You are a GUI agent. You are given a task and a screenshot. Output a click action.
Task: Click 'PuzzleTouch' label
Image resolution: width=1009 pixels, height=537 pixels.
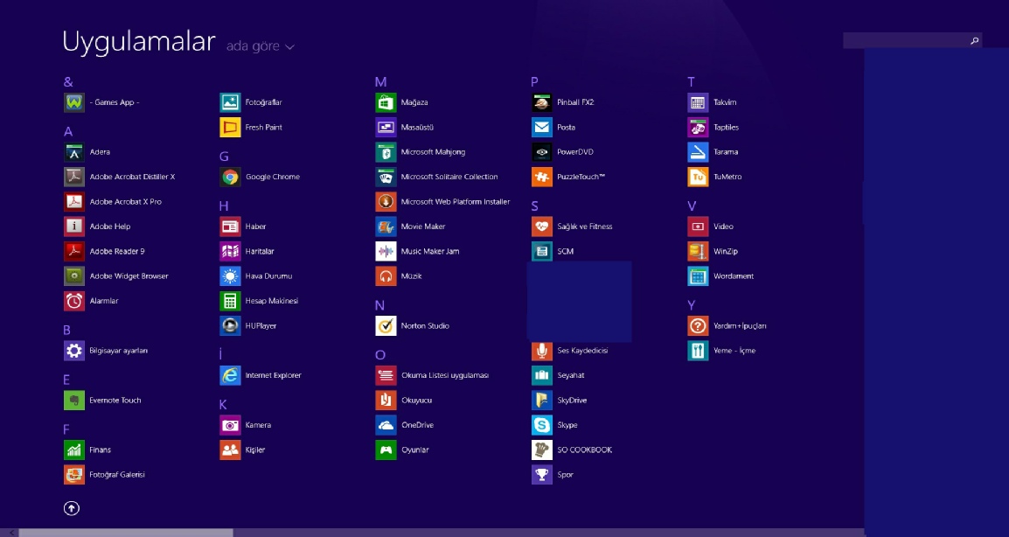pyautogui.click(x=581, y=177)
